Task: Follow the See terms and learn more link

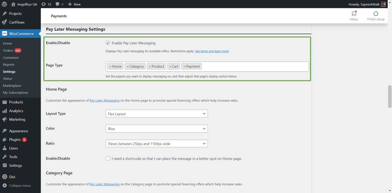Action: pyautogui.click(x=212, y=51)
